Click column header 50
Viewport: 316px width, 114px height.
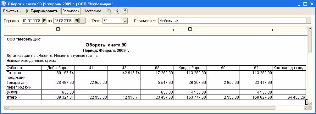click(x=223, y=68)
